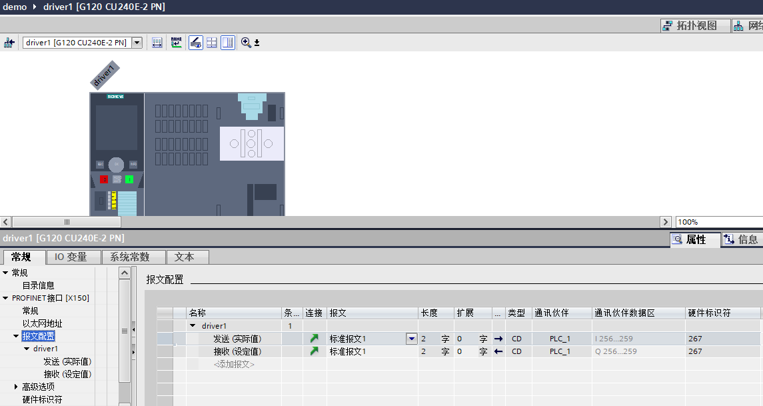Click the tree scrollbar up arrow
The height and width of the screenshot is (406, 763).
coord(125,273)
